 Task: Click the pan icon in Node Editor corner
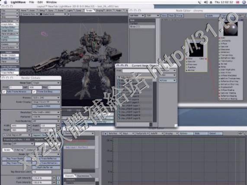click(240, 16)
